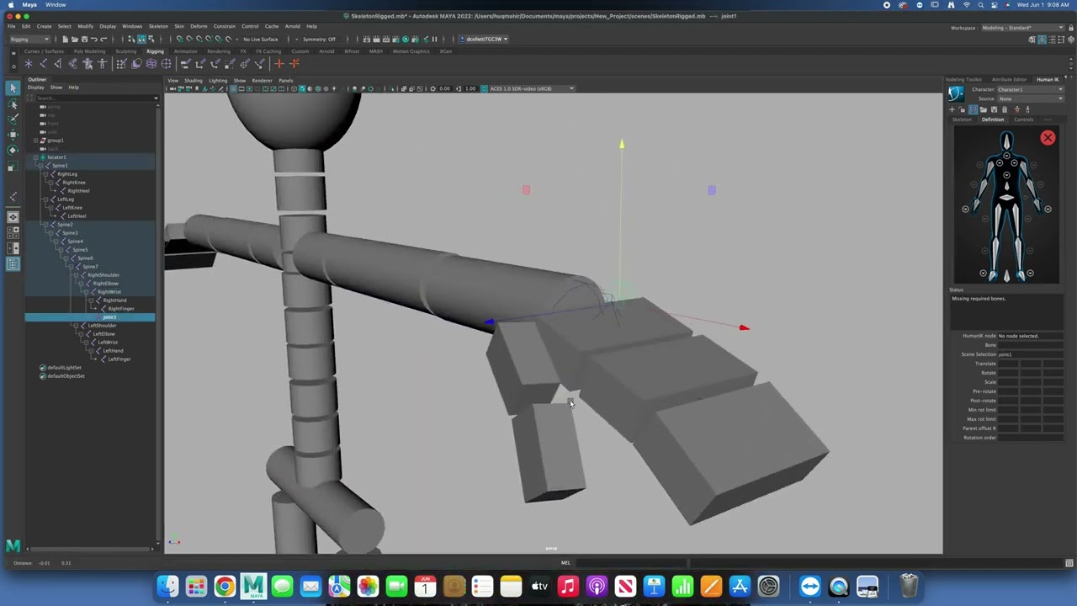Click the pause IPR render icon

coord(434,39)
